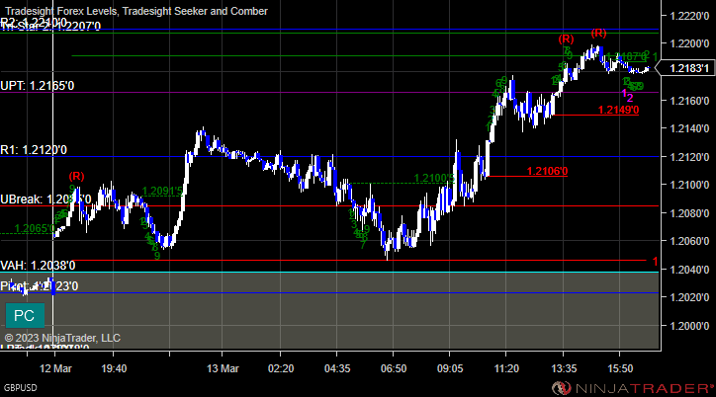Click the 1.2080'0 price axis label
This screenshot has height=397, width=716.
689,213
